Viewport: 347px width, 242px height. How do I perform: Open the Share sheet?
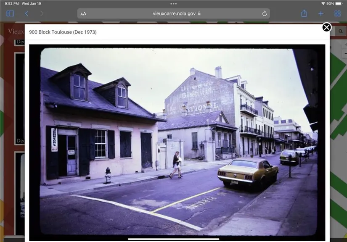point(305,13)
